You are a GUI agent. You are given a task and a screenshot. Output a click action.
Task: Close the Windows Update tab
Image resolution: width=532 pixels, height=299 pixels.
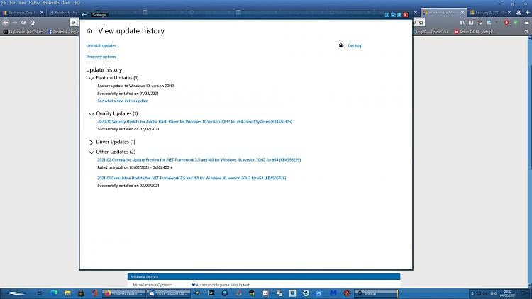point(462,13)
